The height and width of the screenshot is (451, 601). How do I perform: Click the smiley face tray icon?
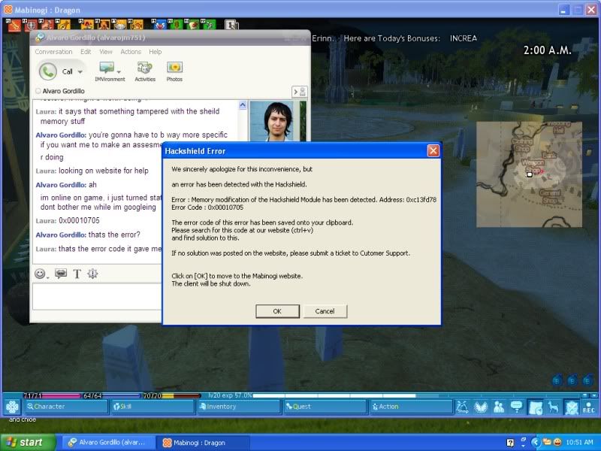click(x=557, y=442)
